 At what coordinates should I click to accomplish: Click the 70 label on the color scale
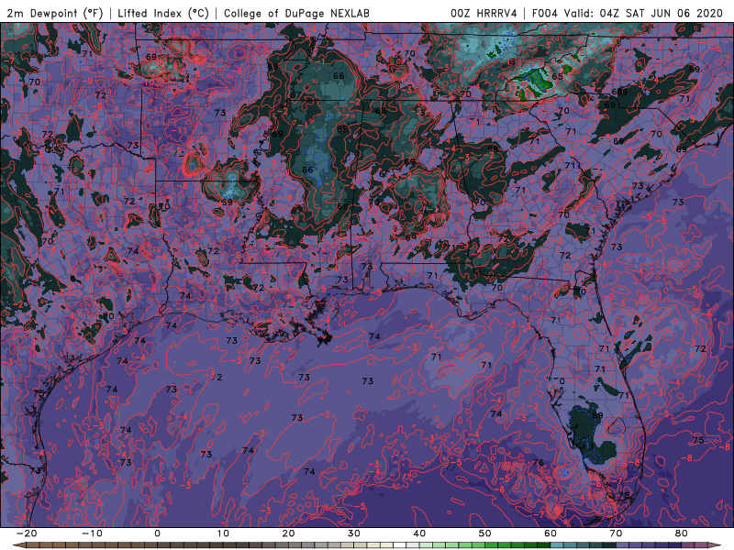[616, 533]
